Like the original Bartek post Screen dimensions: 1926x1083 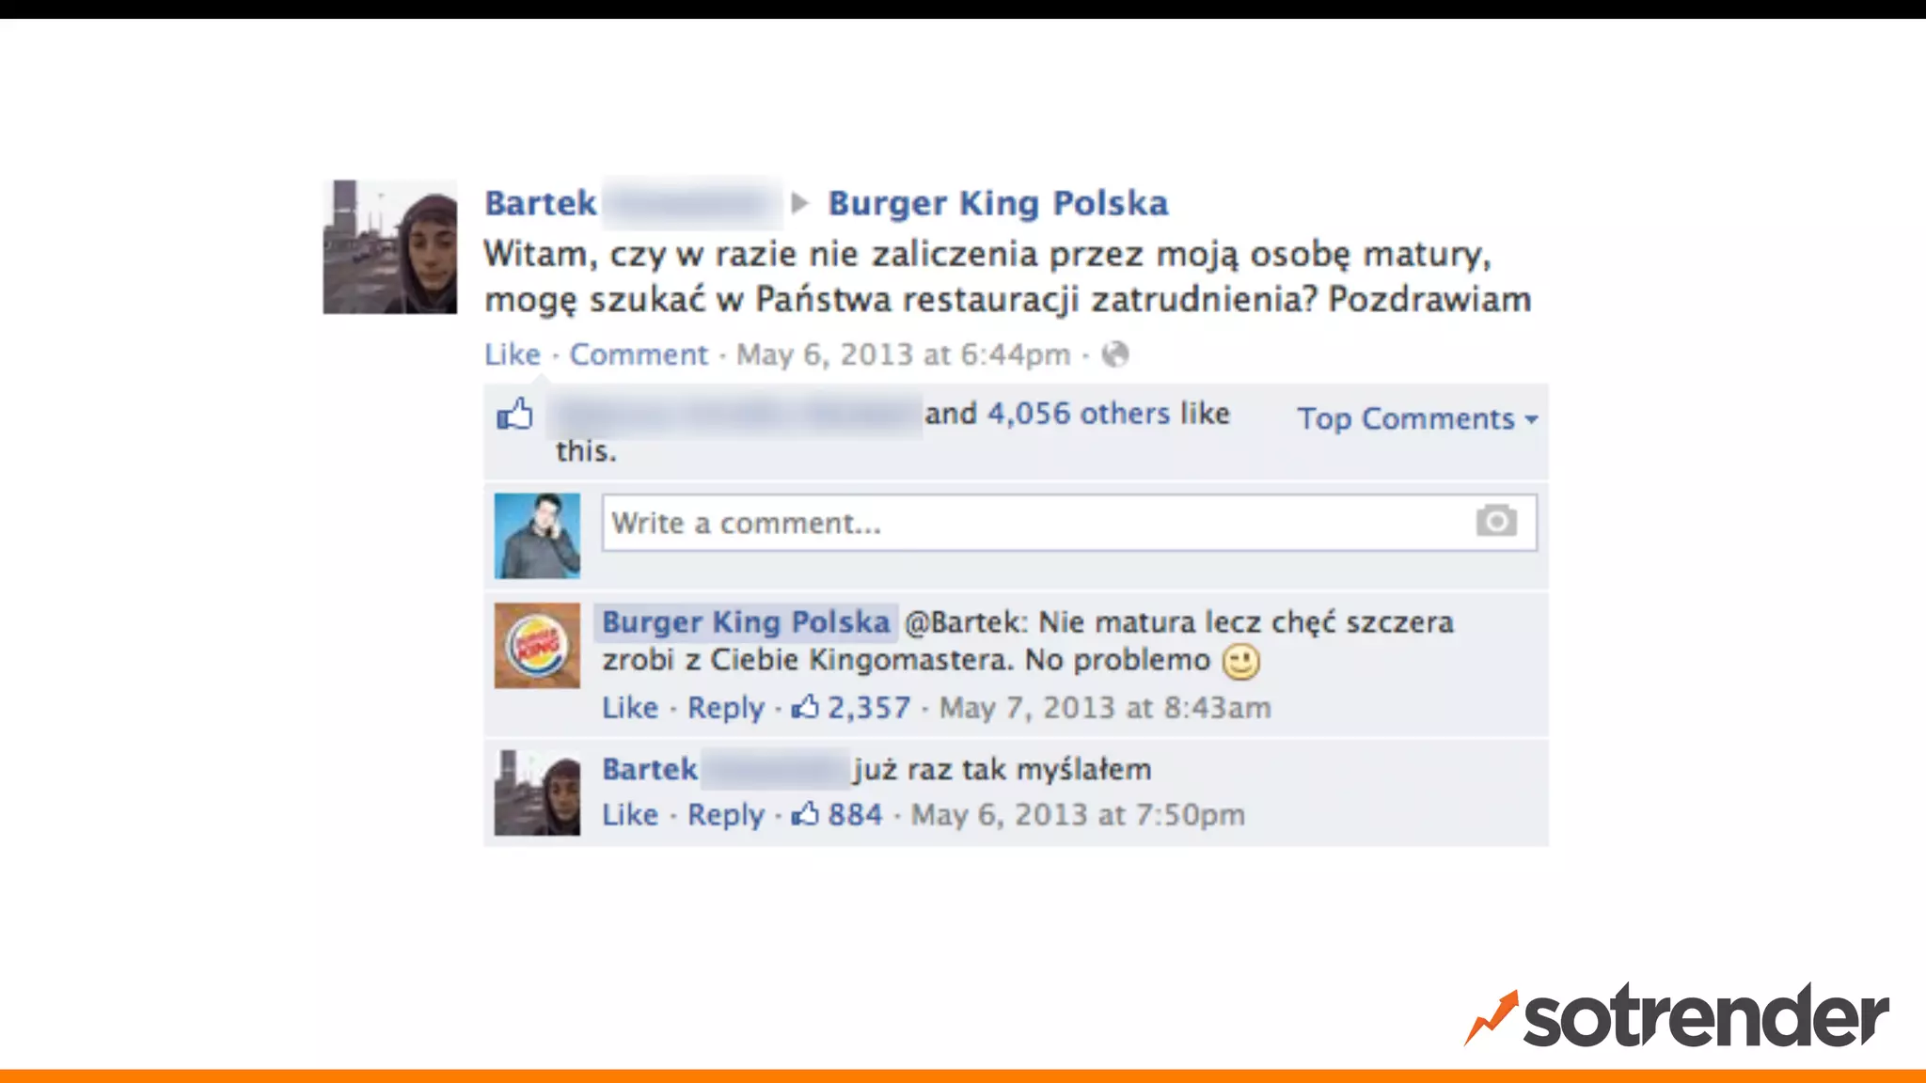click(x=513, y=354)
